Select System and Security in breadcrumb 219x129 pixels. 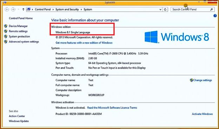[x=67, y=9]
